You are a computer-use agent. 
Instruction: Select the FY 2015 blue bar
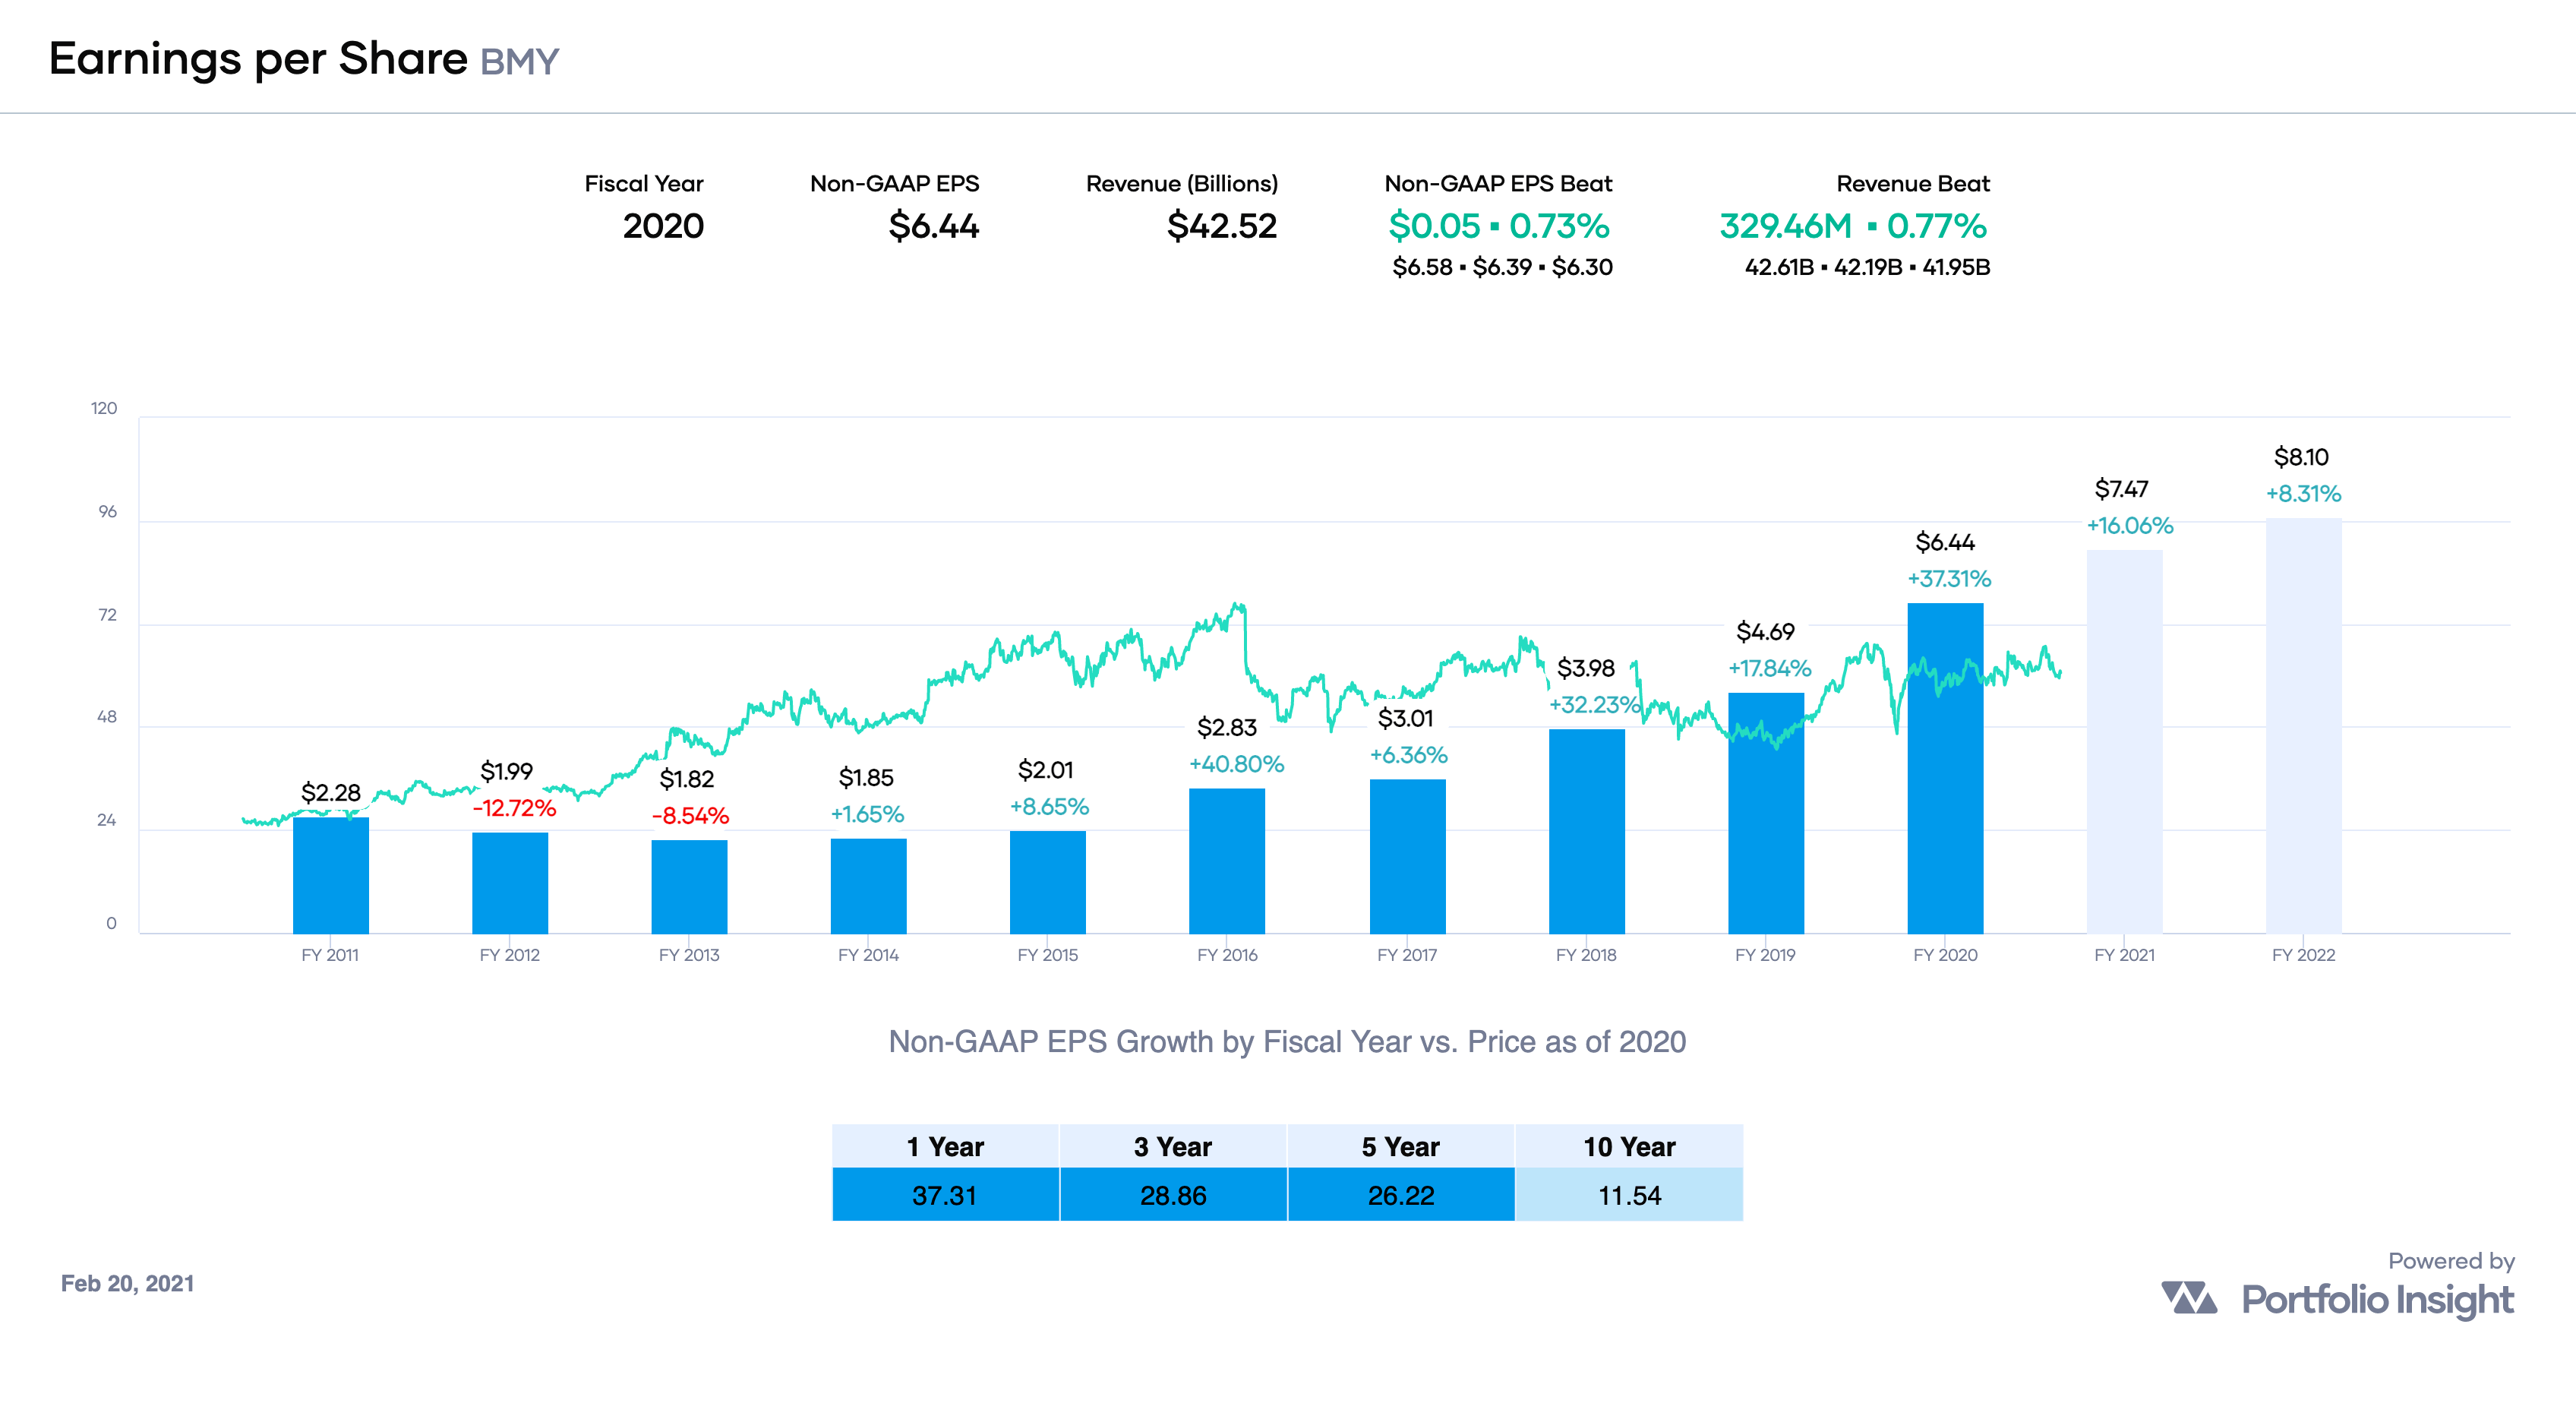(x=1047, y=882)
